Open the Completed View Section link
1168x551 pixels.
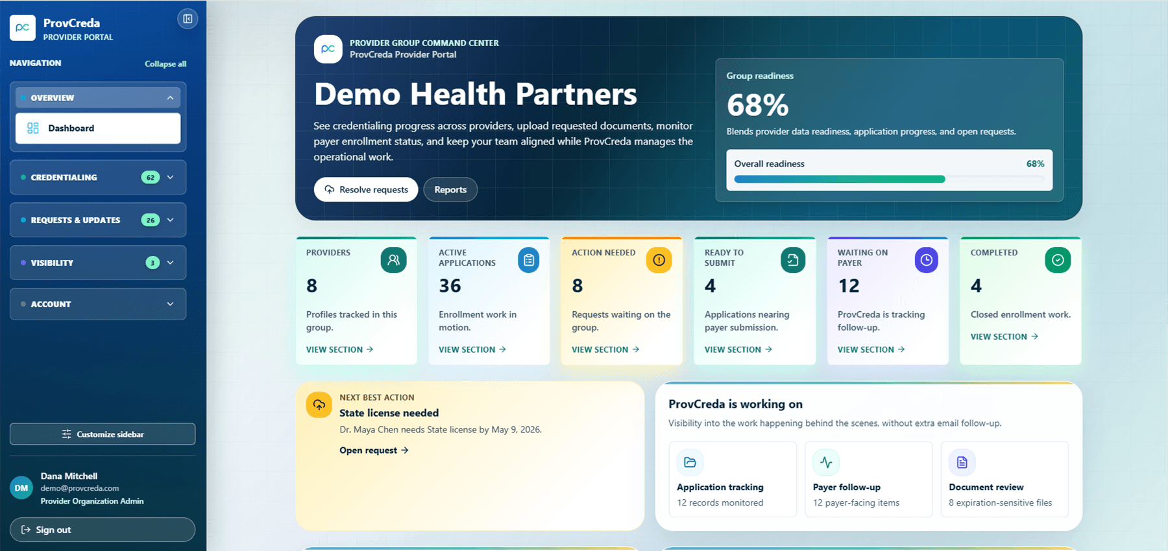coord(1004,336)
